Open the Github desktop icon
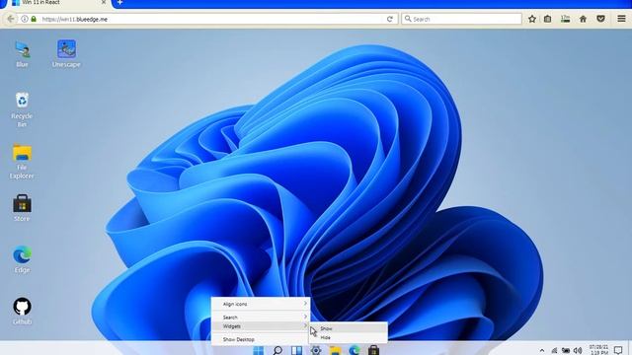The width and height of the screenshot is (632, 355). (22, 311)
